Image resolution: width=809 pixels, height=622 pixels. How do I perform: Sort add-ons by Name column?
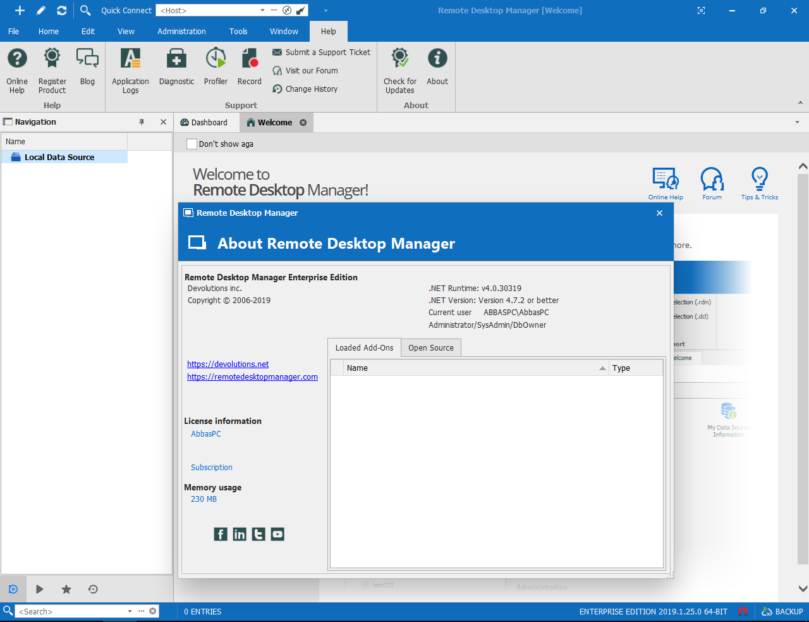[x=476, y=368]
